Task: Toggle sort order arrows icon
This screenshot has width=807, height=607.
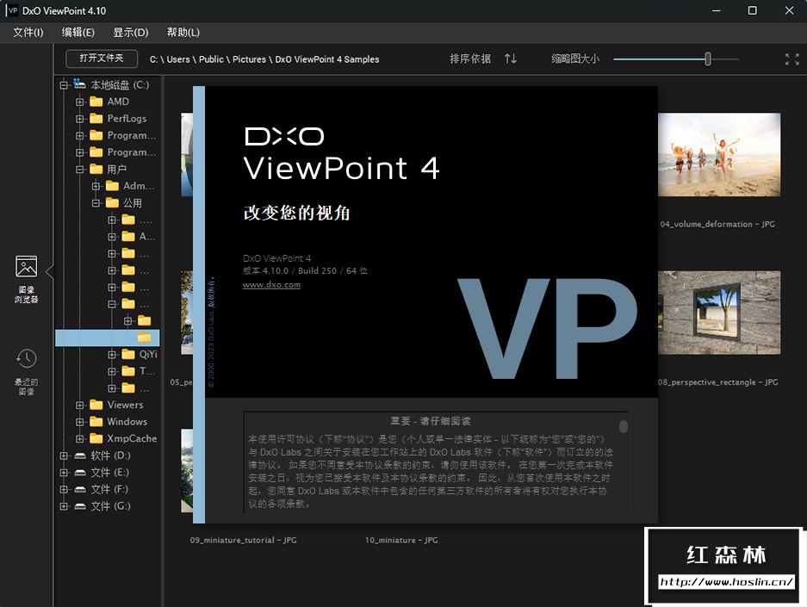Action: [511, 59]
